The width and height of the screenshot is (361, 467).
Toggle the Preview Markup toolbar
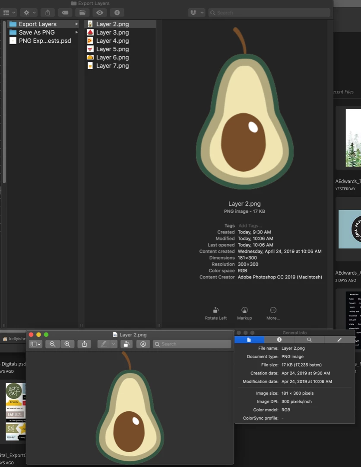pyautogui.click(x=143, y=344)
